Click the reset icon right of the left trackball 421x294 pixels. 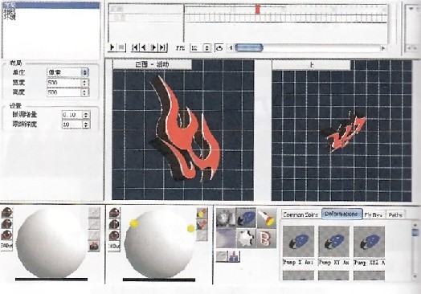(x=94, y=246)
